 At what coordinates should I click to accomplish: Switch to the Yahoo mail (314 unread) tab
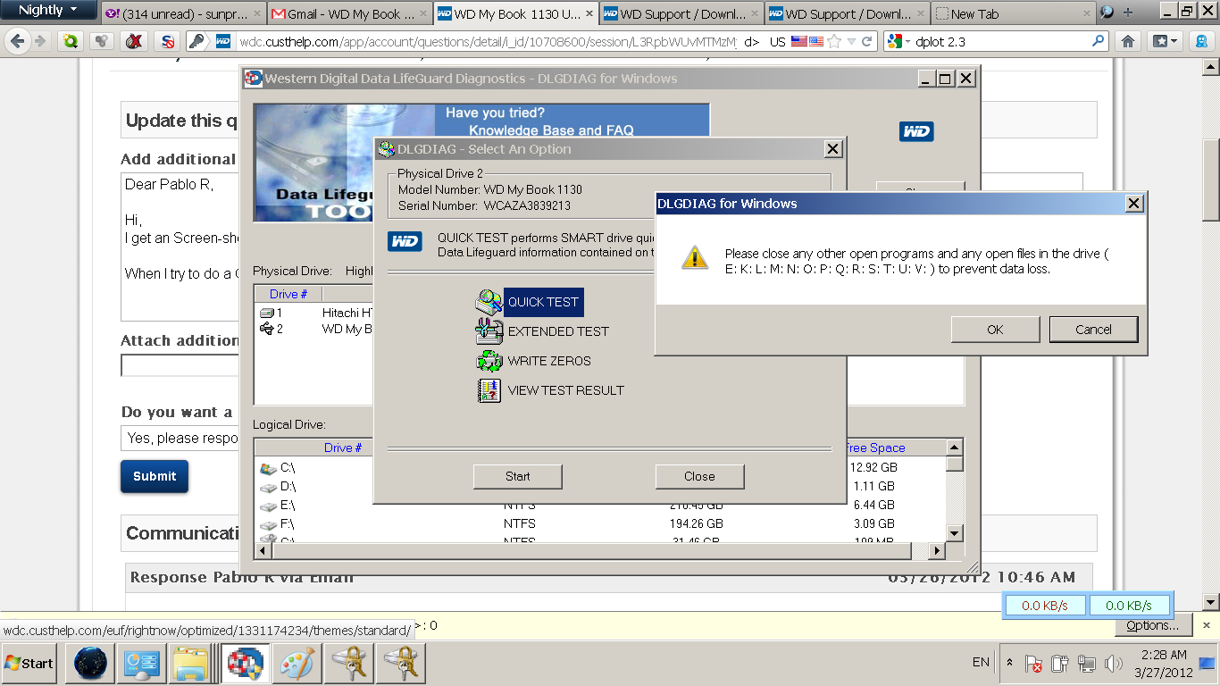pos(184,13)
